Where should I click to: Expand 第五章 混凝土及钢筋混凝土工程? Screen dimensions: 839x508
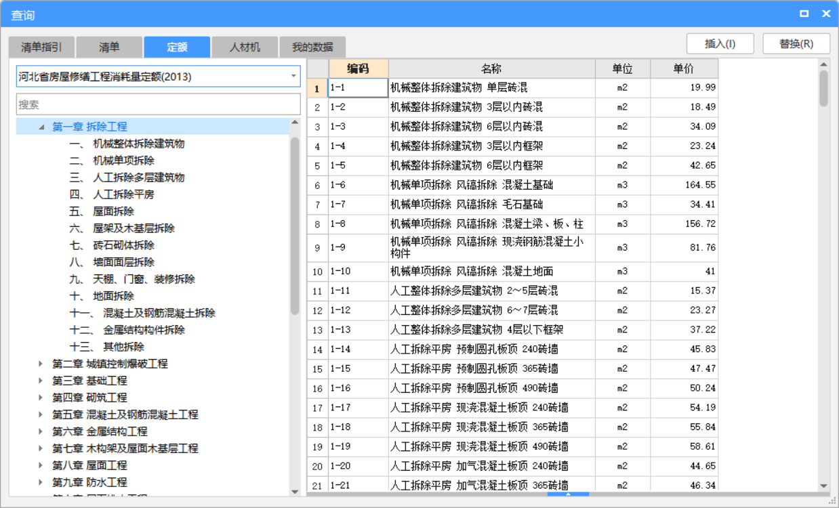click(41, 415)
